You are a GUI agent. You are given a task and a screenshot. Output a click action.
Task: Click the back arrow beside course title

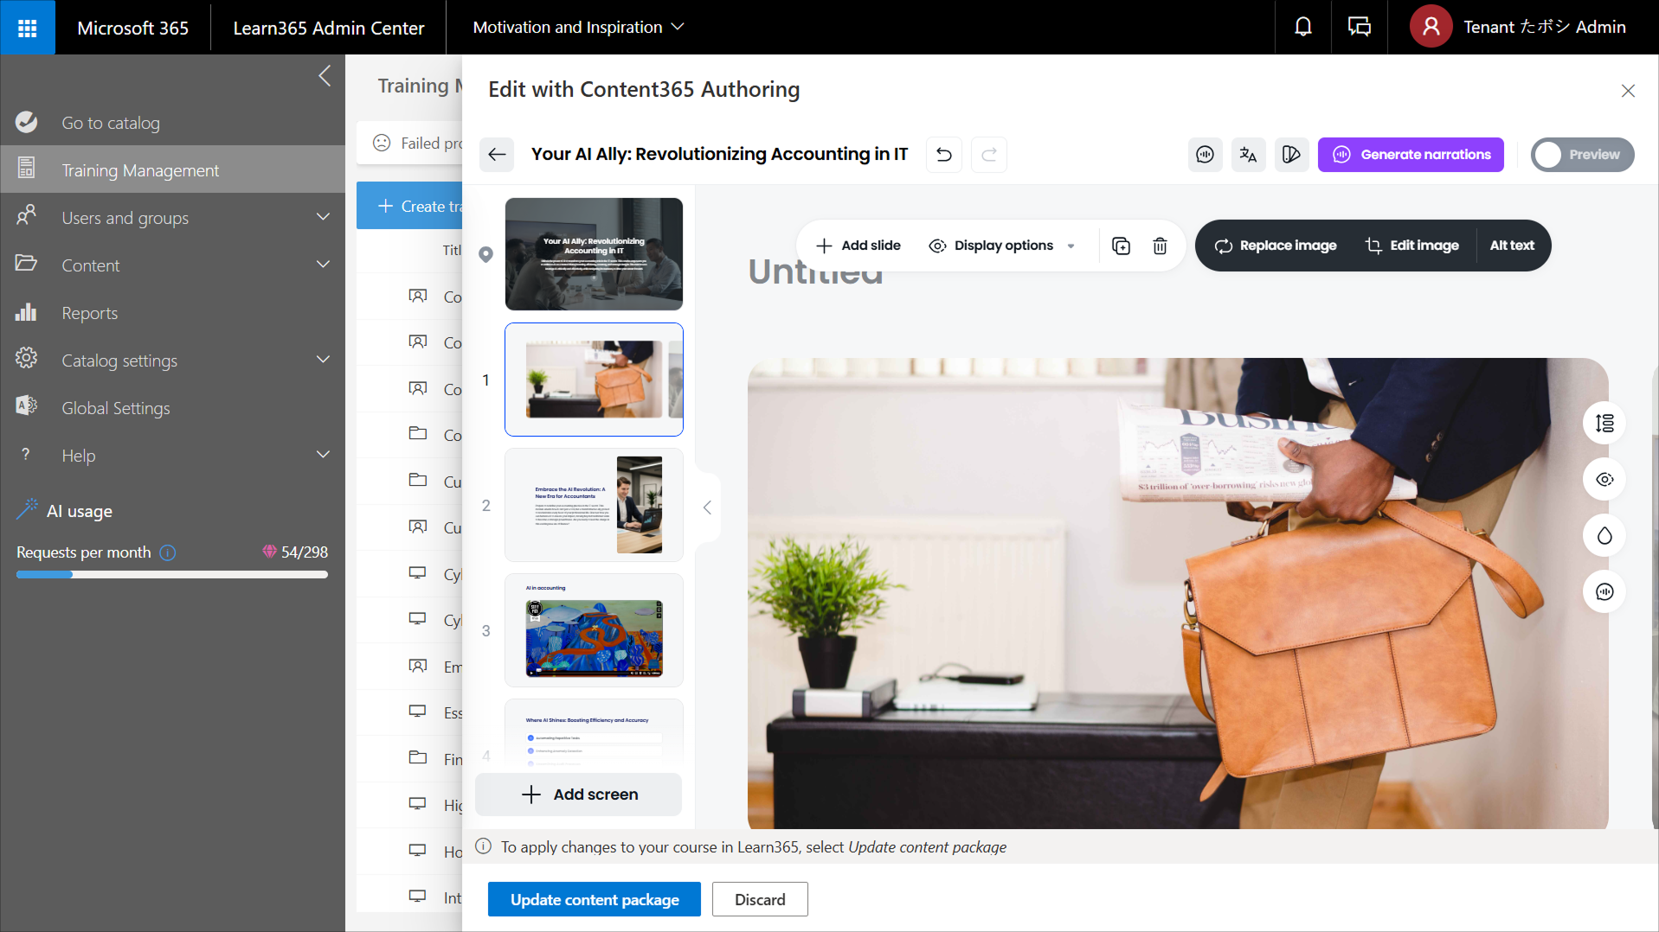click(x=497, y=155)
